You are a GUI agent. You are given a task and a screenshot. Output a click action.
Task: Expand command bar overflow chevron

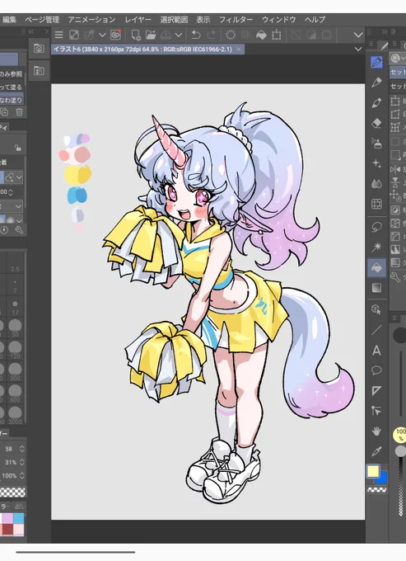click(358, 35)
